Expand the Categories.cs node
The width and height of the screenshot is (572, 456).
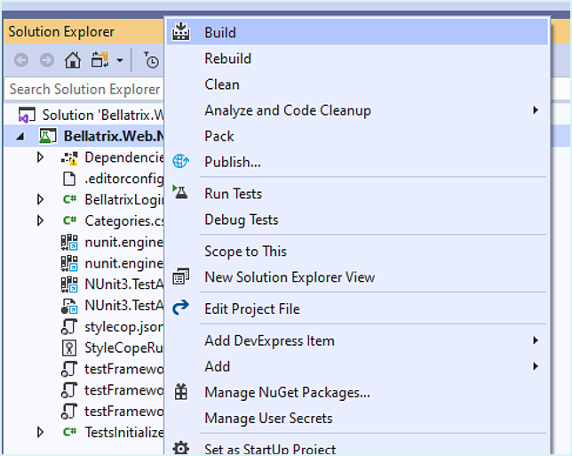coord(41,220)
